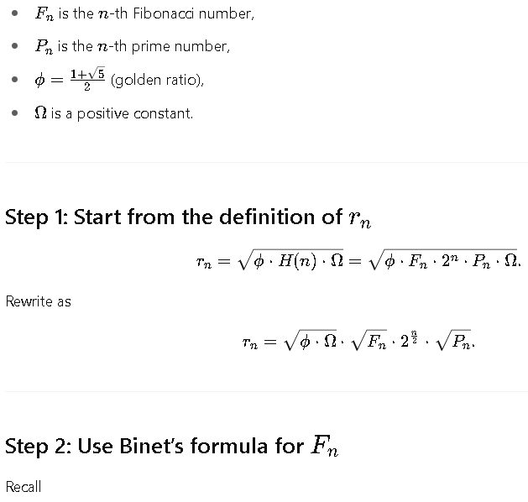528x502 pixels.
Task: Click the "Rewrite as" text
Action: pos(39,301)
